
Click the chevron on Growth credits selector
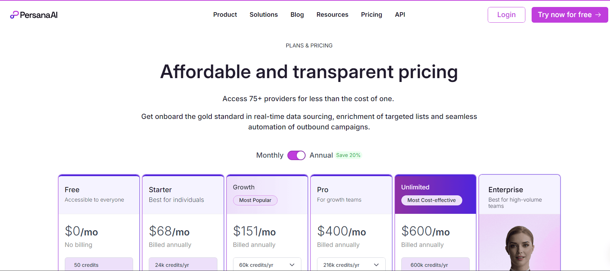pyautogui.click(x=292, y=265)
